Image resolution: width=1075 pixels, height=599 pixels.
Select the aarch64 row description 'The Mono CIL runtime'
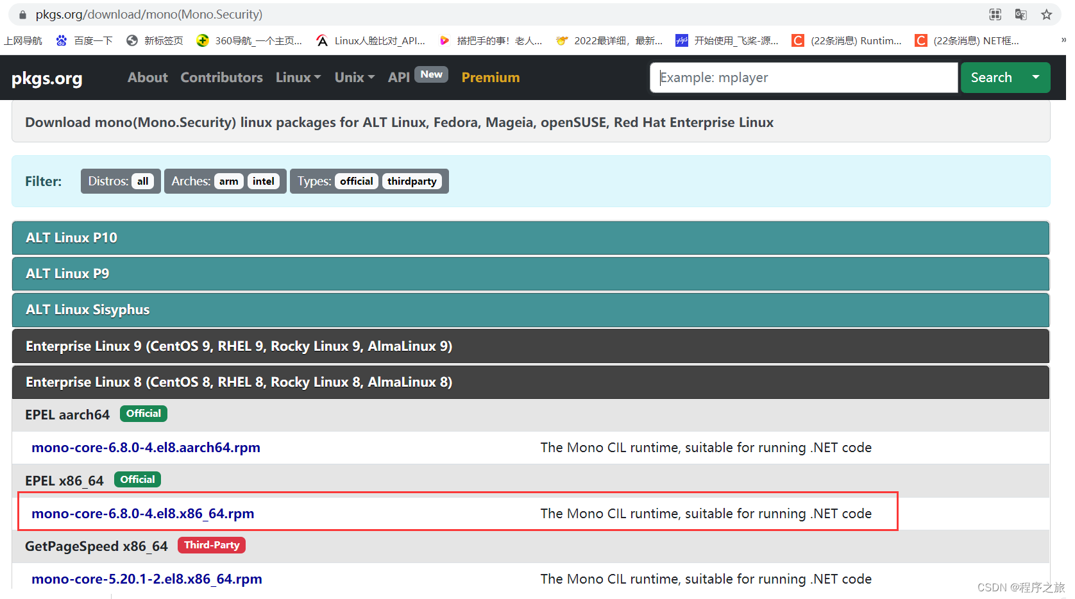pos(706,448)
